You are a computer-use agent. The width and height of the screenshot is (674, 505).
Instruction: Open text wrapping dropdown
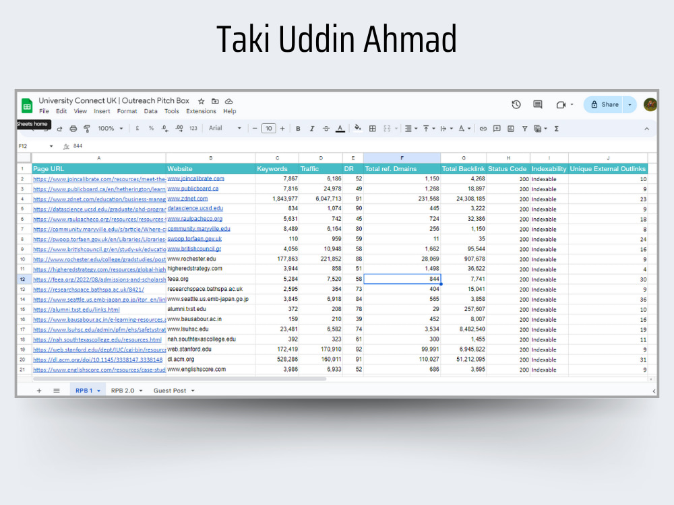tap(446, 129)
